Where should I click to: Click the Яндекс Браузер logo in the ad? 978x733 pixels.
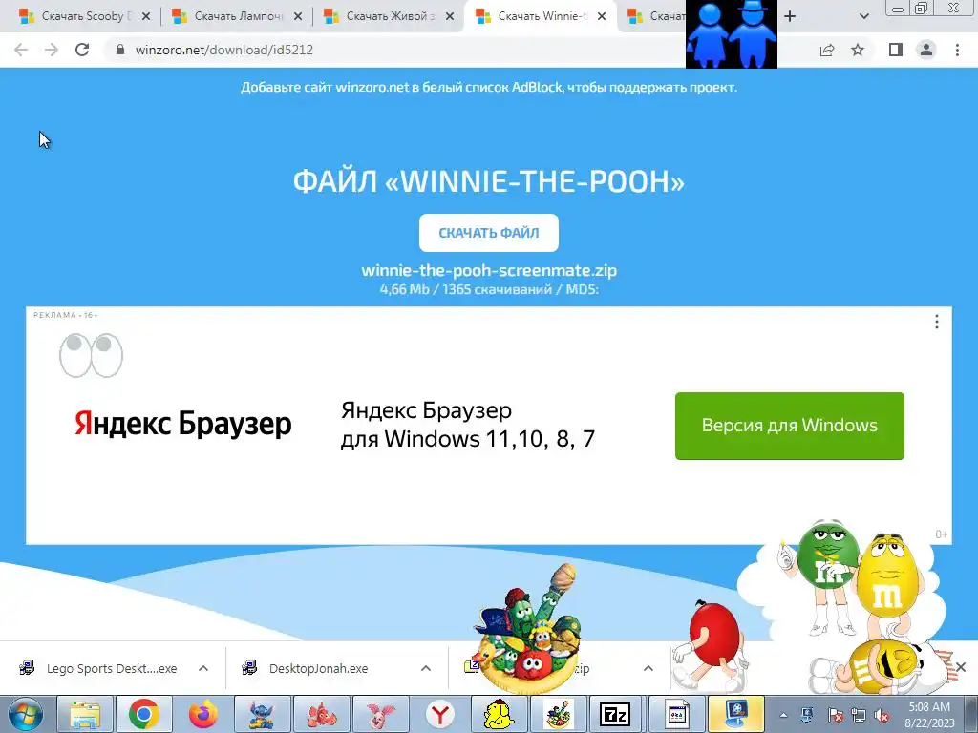[182, 424]
